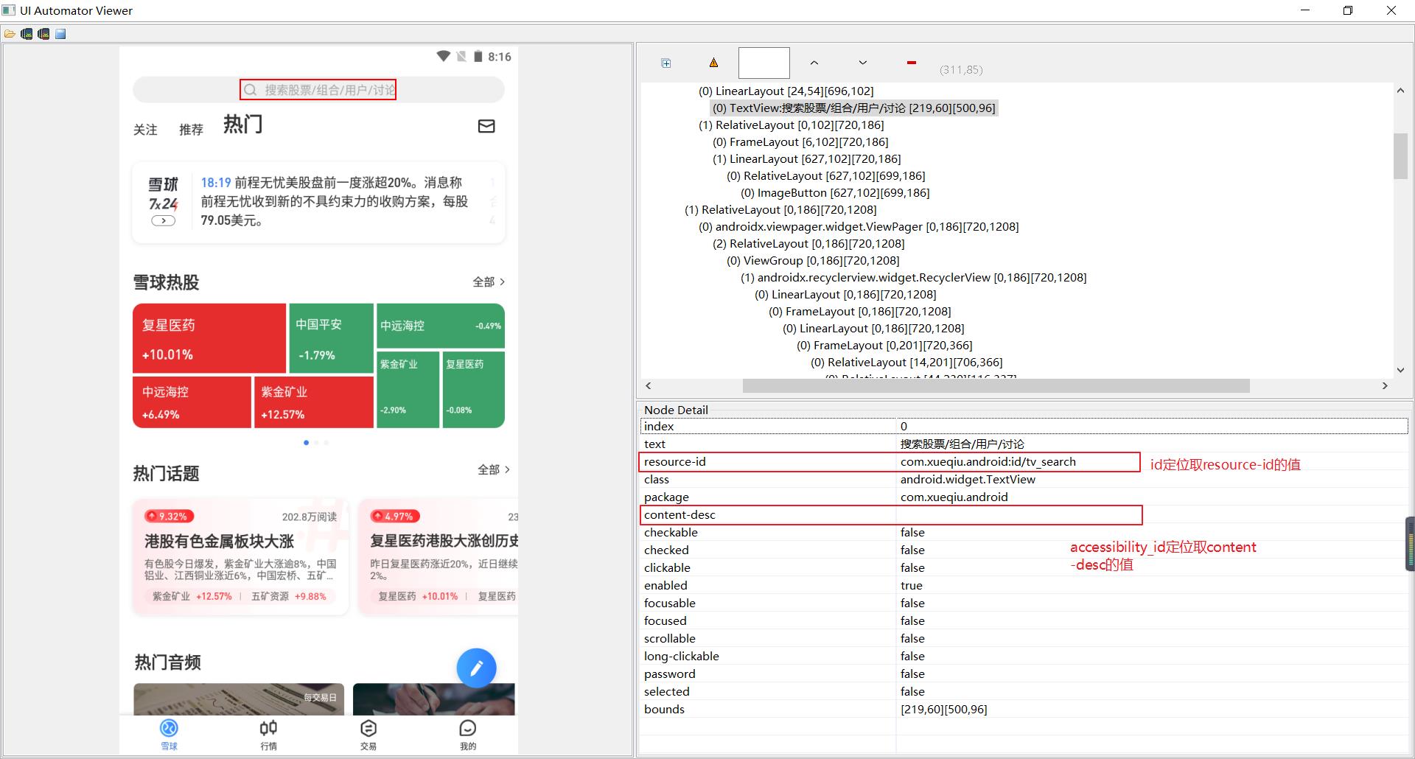
Task: Click the resource-id value com.xueqiu.android:id/tv_search
Action: pos(988,462)
